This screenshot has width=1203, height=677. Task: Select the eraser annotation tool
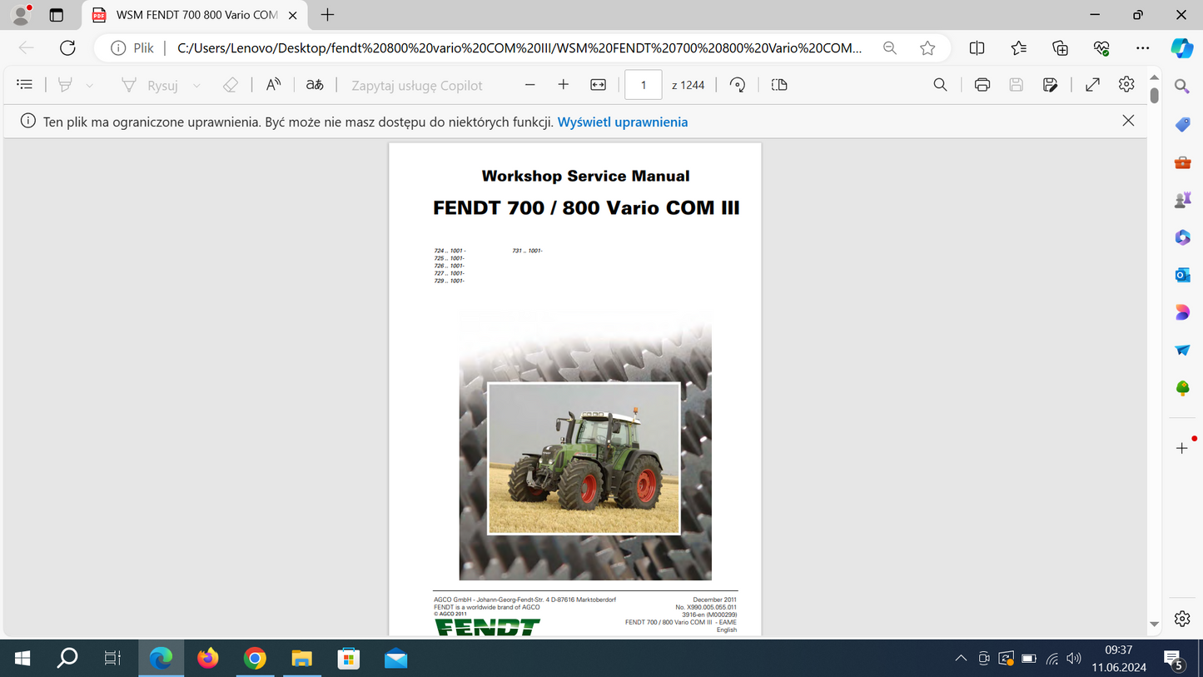click(231, 84)
